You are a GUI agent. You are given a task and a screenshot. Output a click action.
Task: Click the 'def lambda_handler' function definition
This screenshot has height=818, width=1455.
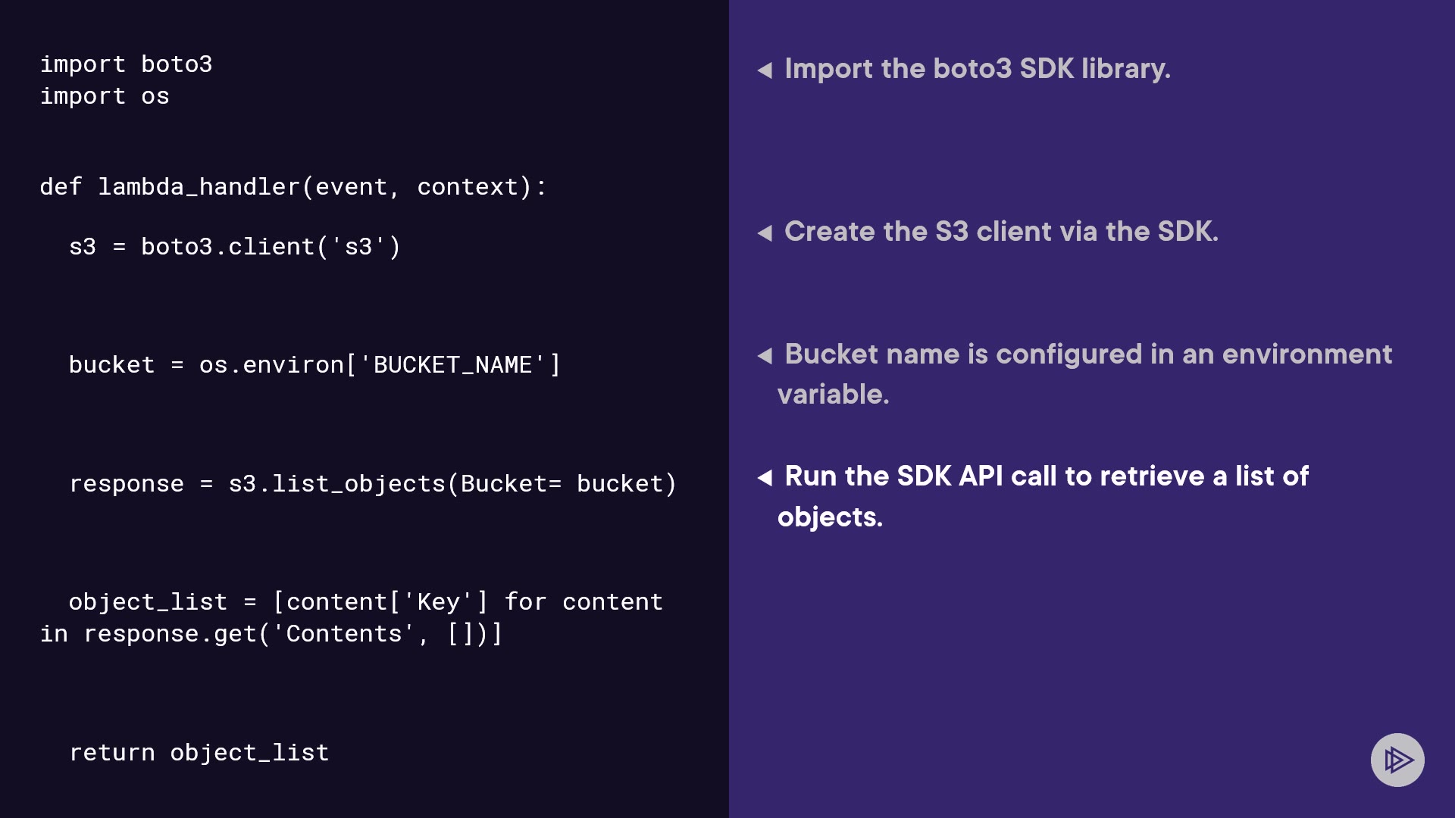[x=293, y=187]
